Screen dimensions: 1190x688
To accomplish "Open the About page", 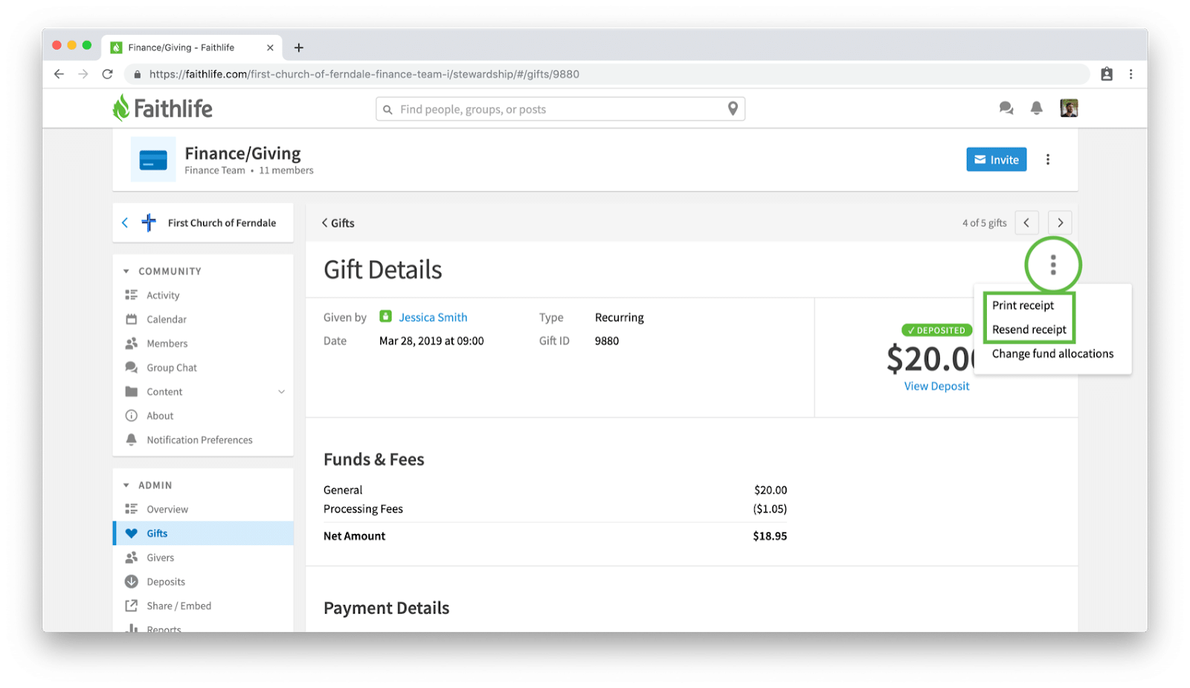I will 160,416.
